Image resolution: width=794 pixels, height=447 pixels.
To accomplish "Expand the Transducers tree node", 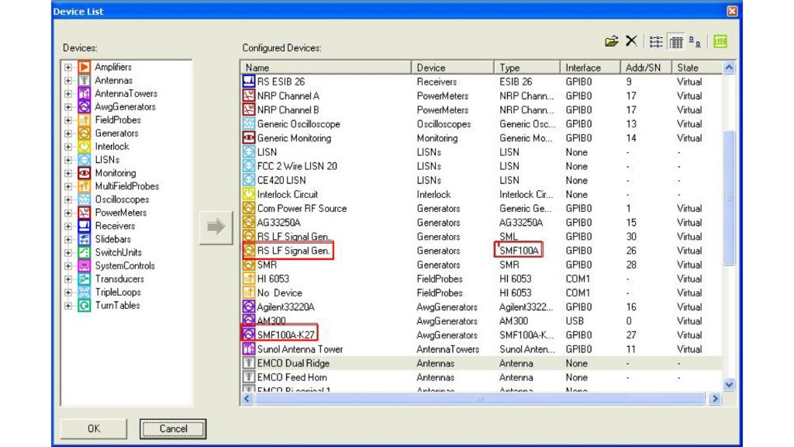I will click(x=68, y=279).
